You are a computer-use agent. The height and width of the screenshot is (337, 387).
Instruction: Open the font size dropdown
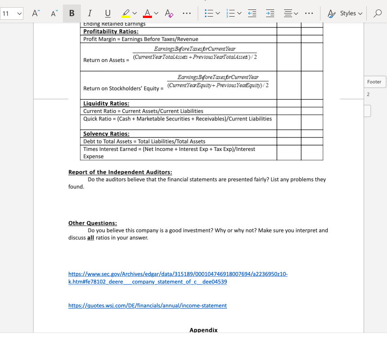point(18,13)
